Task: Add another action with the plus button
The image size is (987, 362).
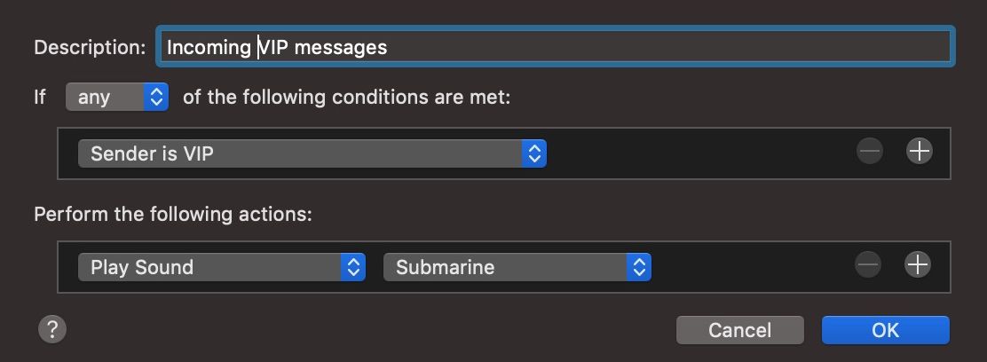Action: [x=917, y=264]
